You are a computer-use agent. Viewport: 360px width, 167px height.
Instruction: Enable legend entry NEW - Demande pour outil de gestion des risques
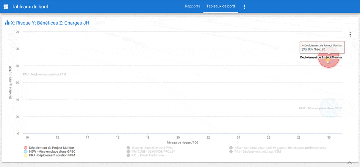click(x=277, y=148)
